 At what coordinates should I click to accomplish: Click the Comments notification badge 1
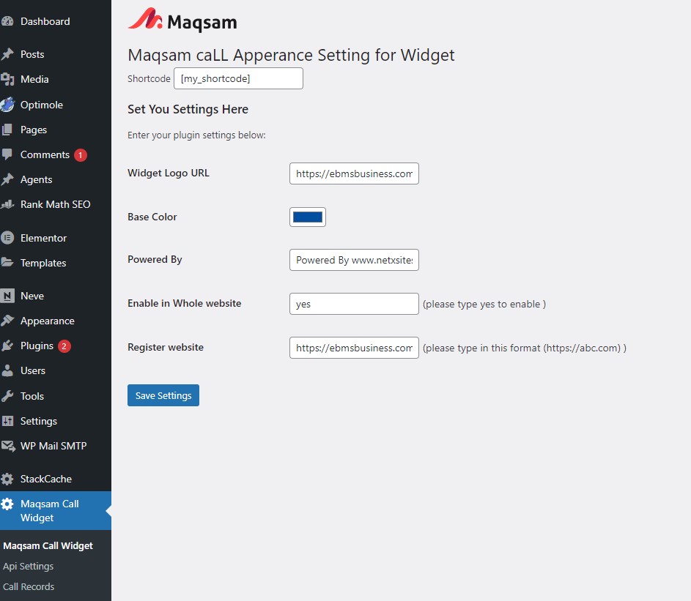tap(80, 155)
